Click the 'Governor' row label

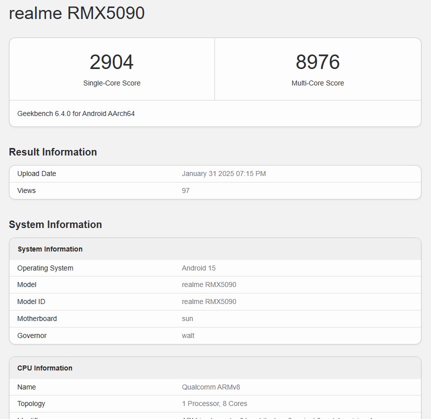point(32,335)
